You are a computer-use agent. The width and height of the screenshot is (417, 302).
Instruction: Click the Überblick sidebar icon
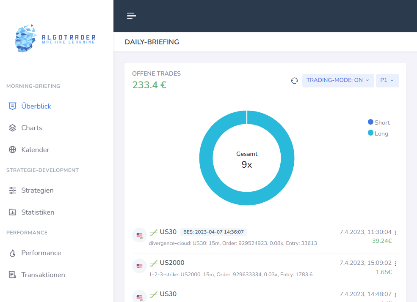13,106
